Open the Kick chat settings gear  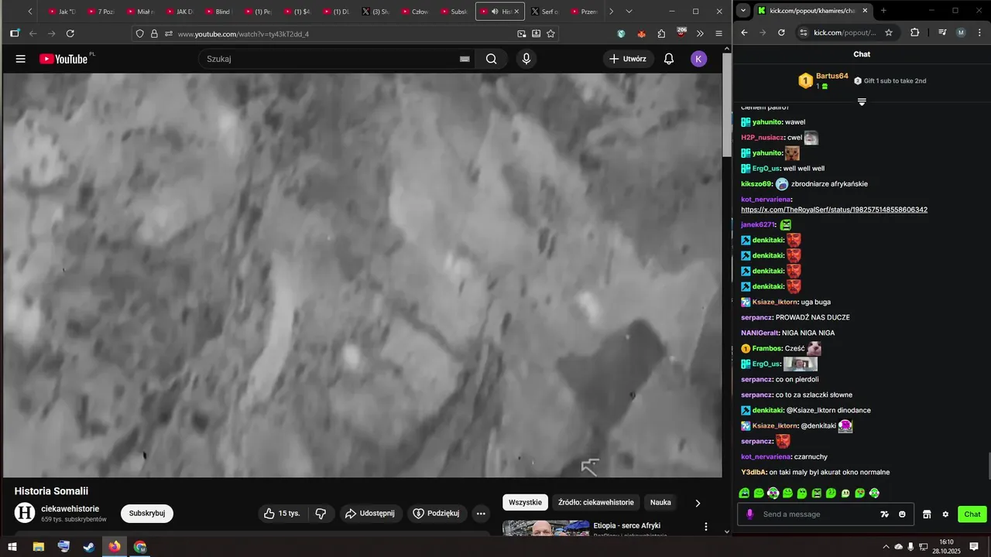[x=945, y=514]
